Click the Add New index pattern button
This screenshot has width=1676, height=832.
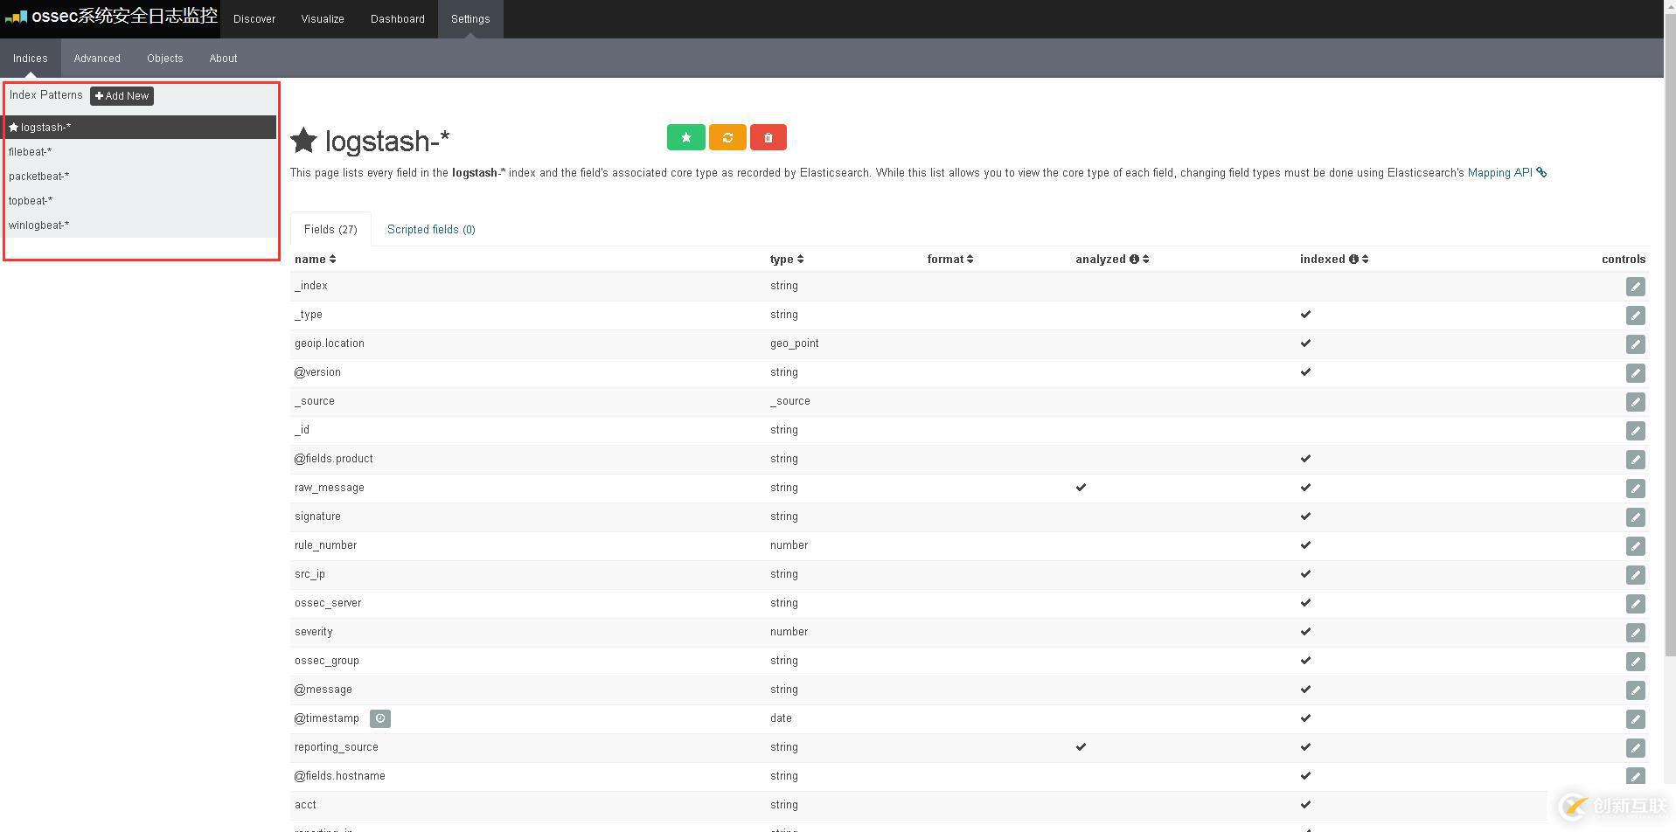point(122,96)
